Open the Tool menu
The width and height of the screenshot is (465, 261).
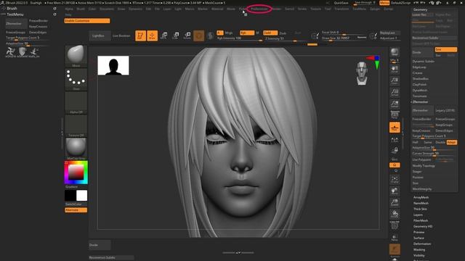328,9
